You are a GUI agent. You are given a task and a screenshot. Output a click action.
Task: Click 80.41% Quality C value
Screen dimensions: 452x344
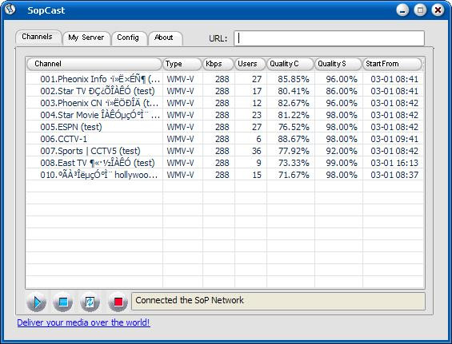[294, 91]
